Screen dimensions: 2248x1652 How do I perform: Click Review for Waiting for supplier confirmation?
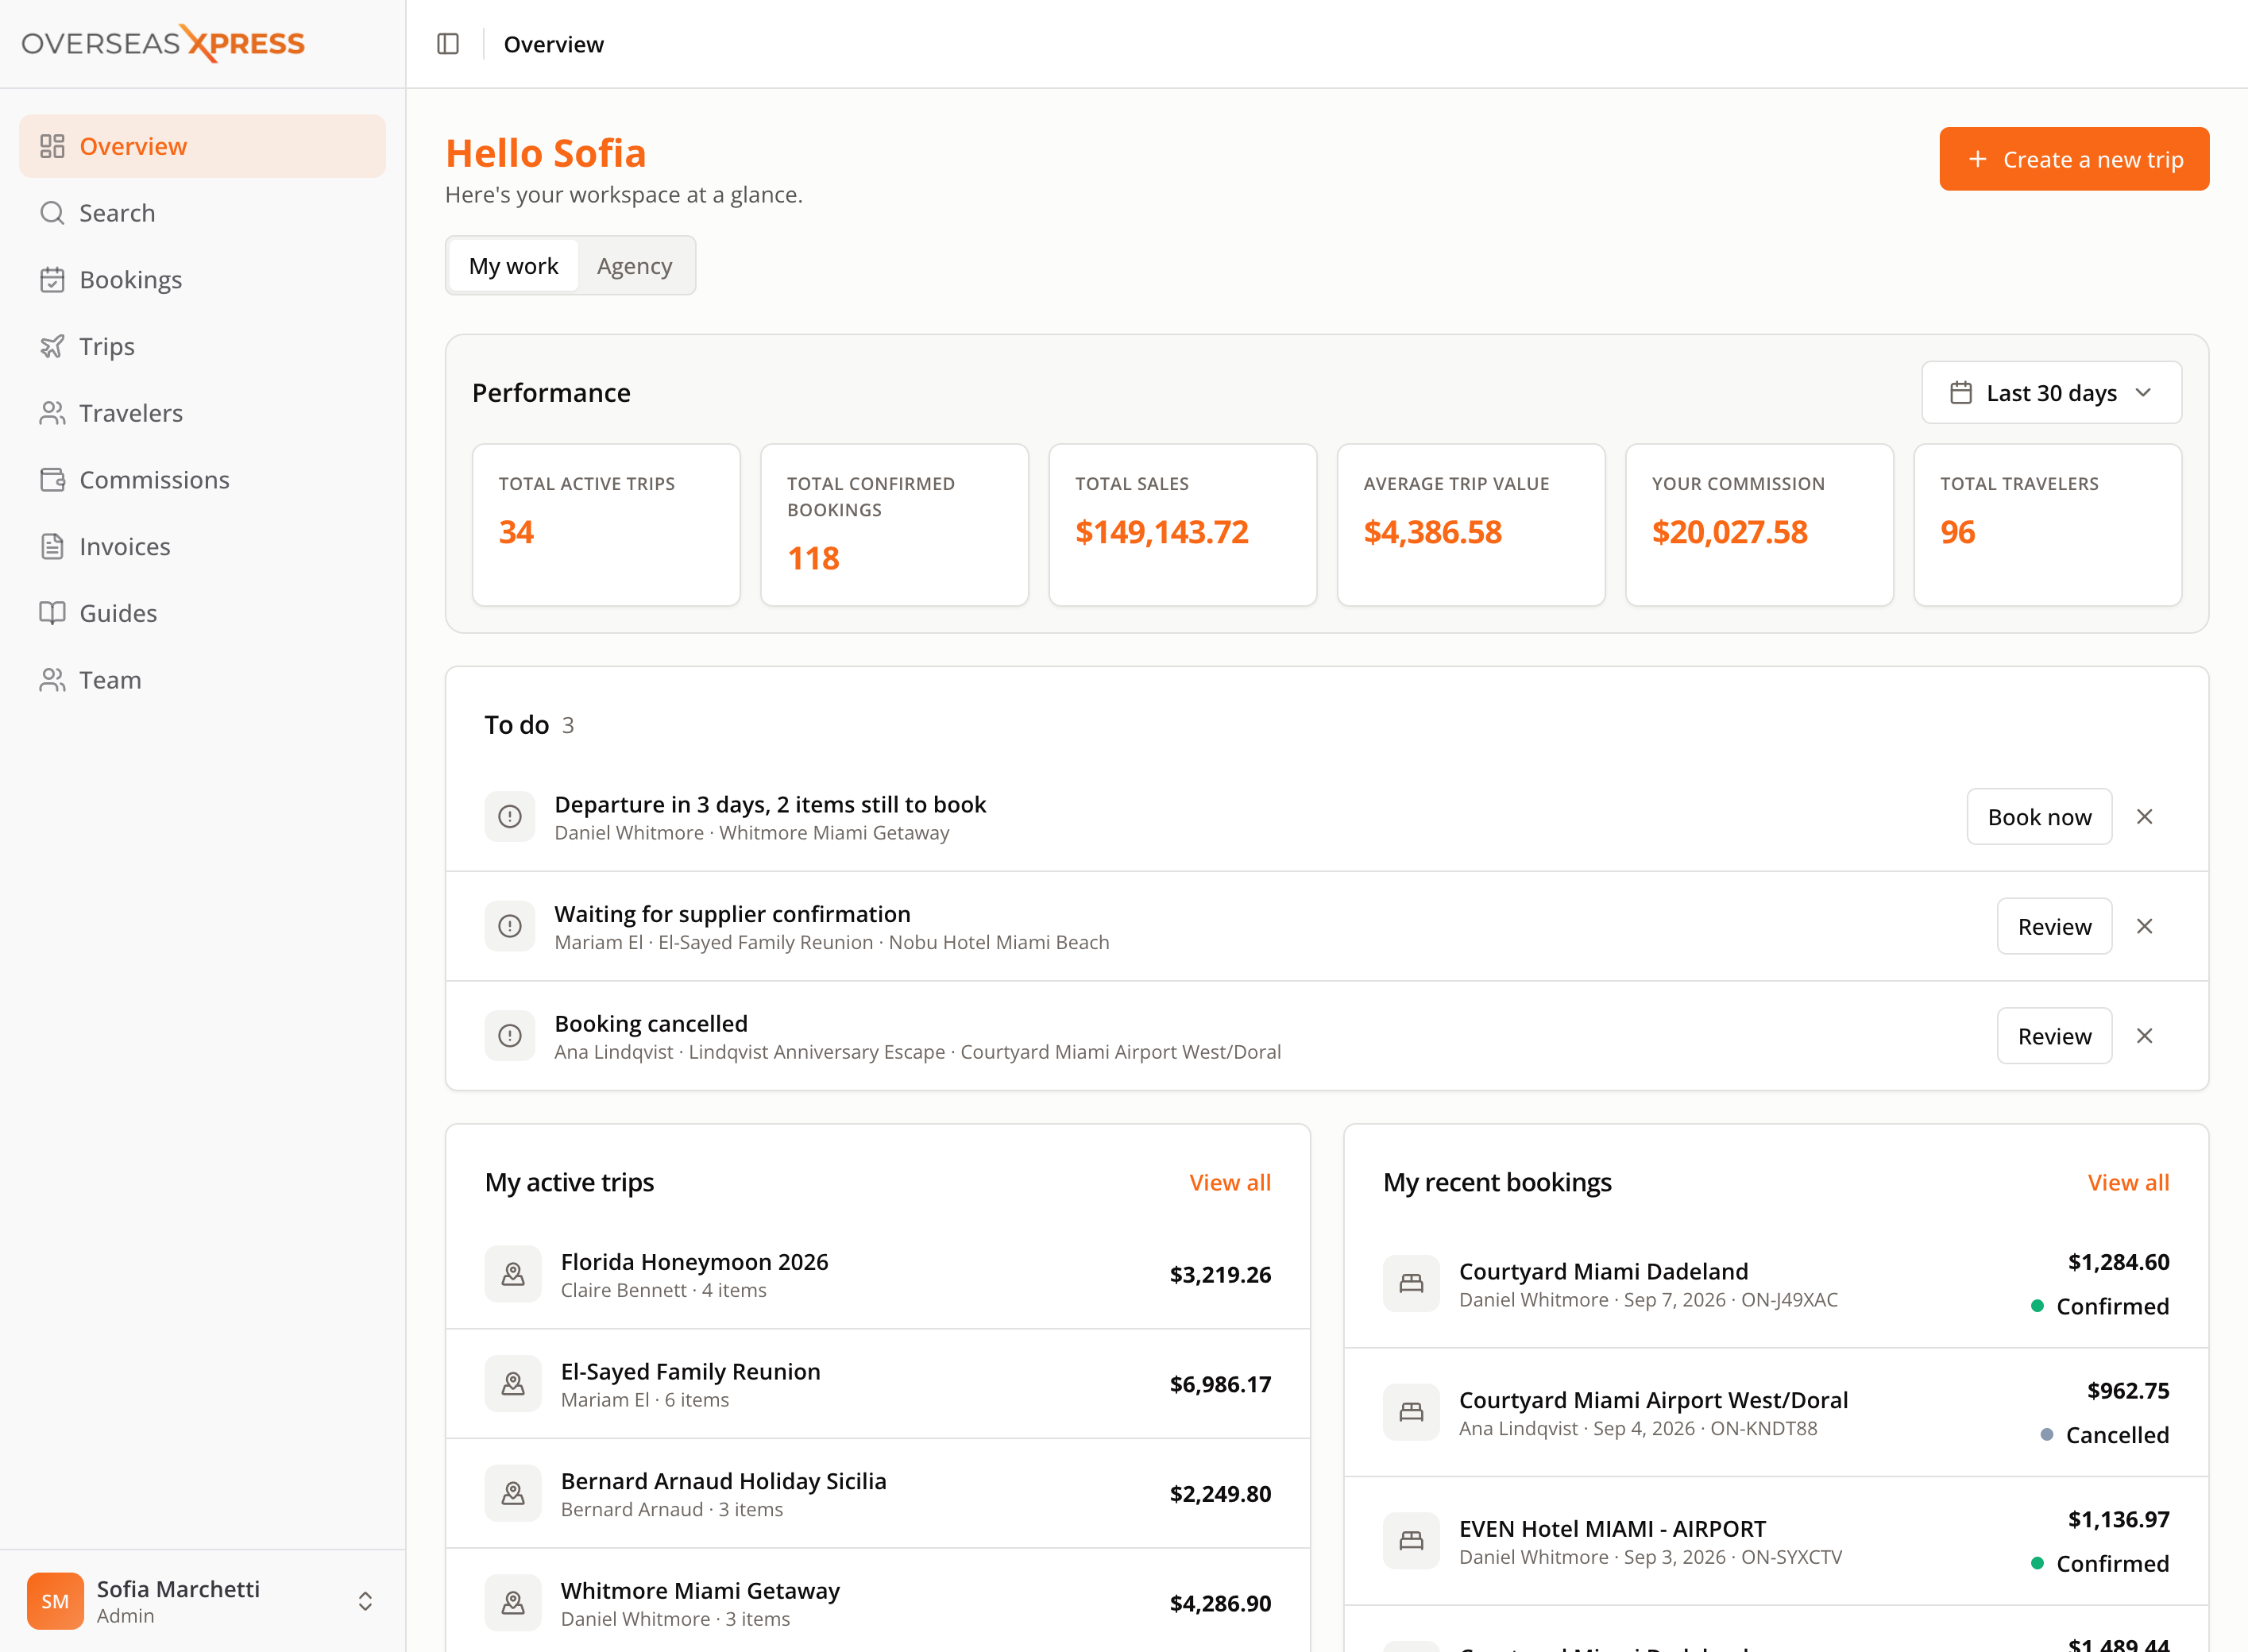tap(2054, 926)
